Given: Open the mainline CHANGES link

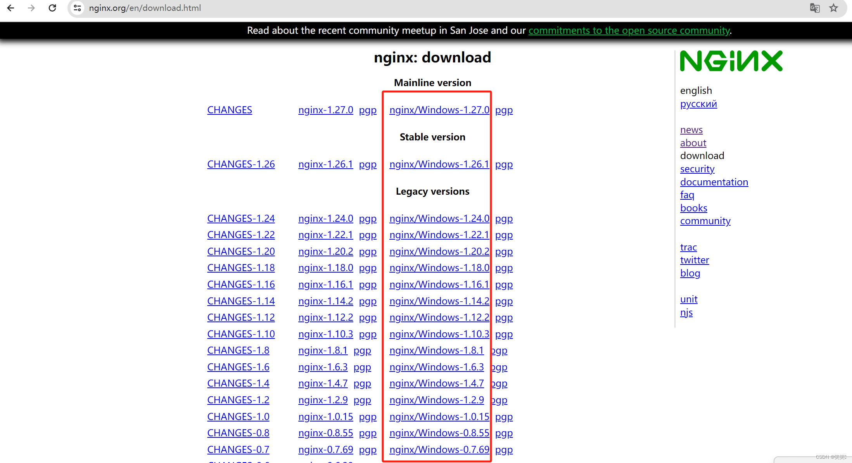Looking at the screenshot, I should [x=230, y=110].
